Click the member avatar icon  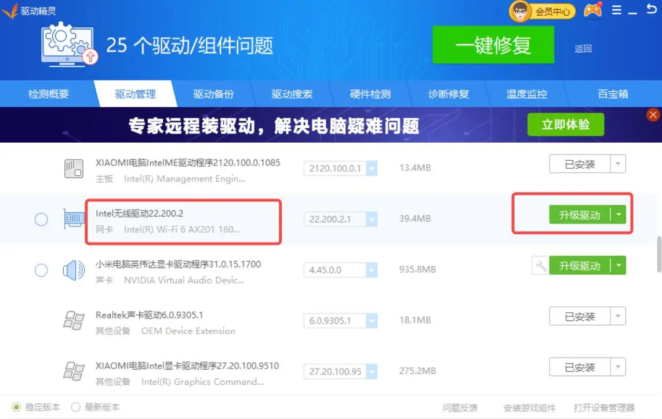click(521, 11)
